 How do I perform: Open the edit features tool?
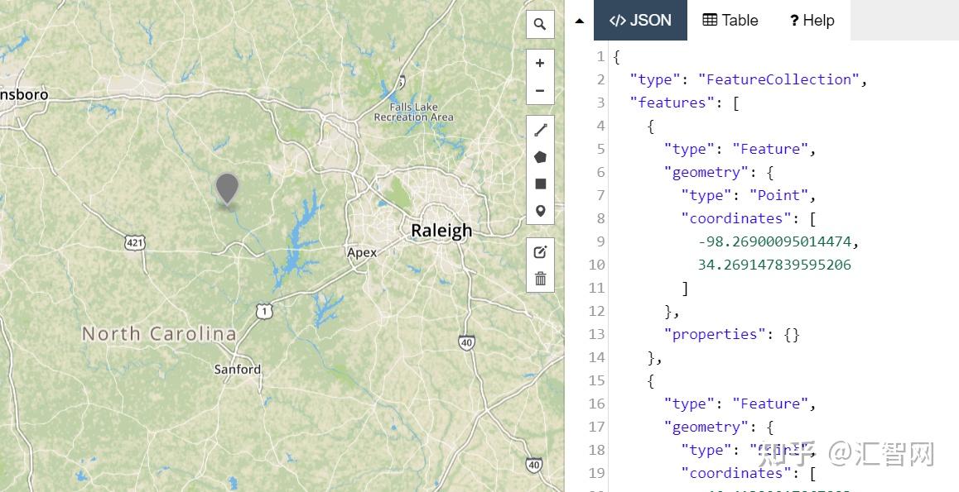point(540,251)
